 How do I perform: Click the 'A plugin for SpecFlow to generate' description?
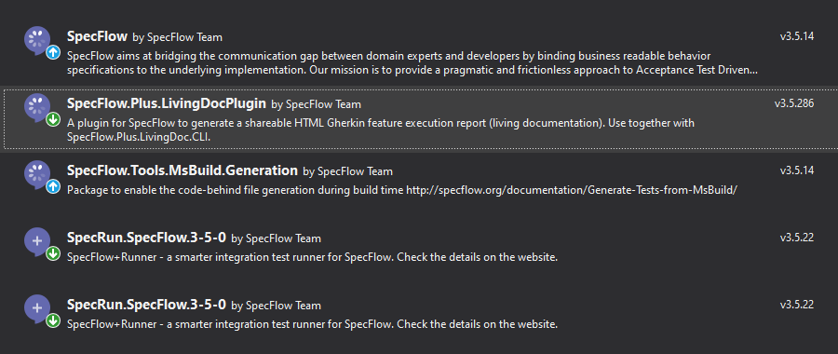pos(381,129)
